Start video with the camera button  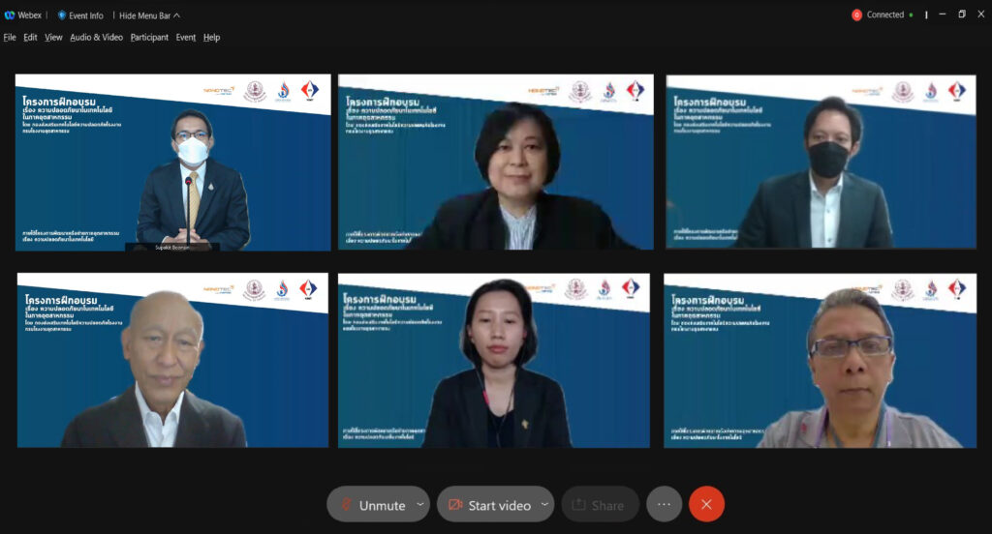tap(489, 505)
